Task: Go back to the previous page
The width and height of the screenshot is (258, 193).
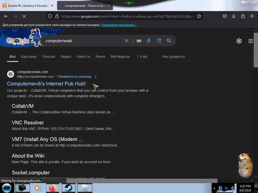Action: pos(6,16)
